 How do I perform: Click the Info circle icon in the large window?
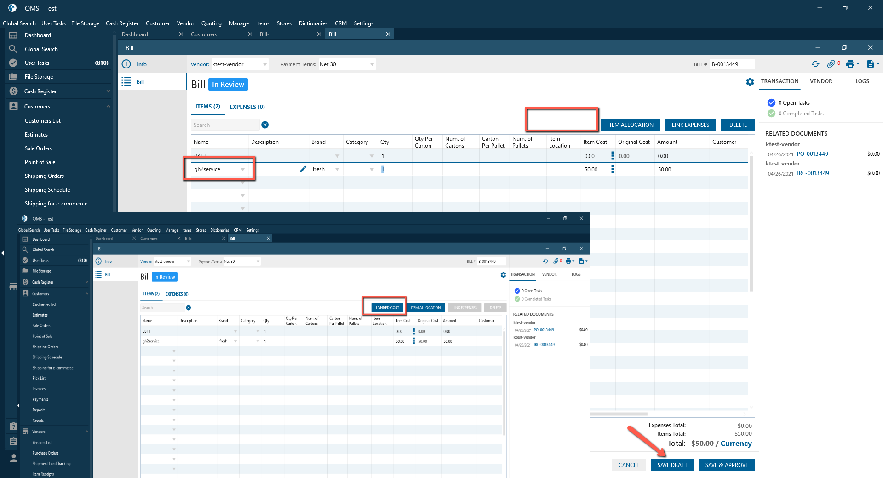click(x=126, y=64)
